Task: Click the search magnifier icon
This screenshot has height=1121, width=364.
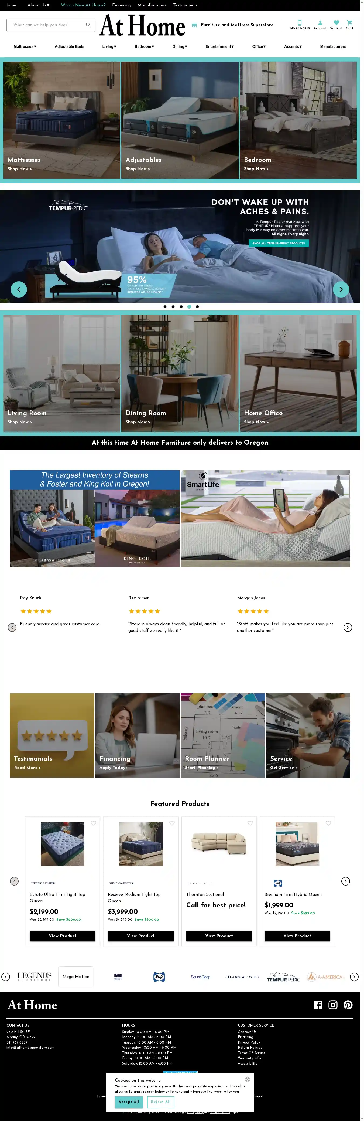Action: 88,25
